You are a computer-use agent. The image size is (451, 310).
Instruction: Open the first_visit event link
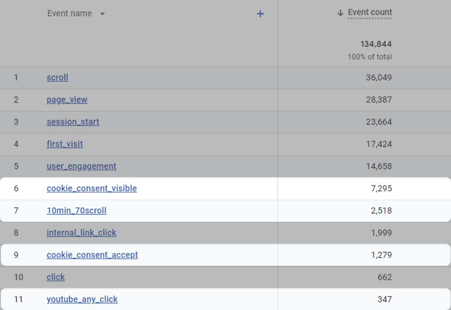64,144
